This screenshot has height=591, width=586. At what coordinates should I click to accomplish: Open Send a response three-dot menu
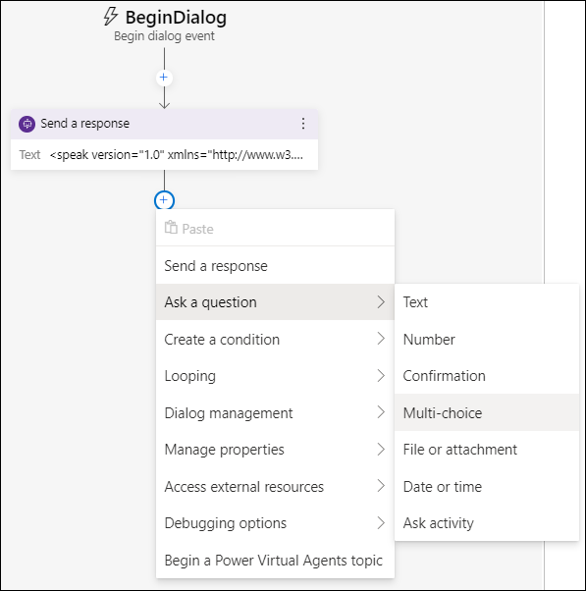coord(303,124)
